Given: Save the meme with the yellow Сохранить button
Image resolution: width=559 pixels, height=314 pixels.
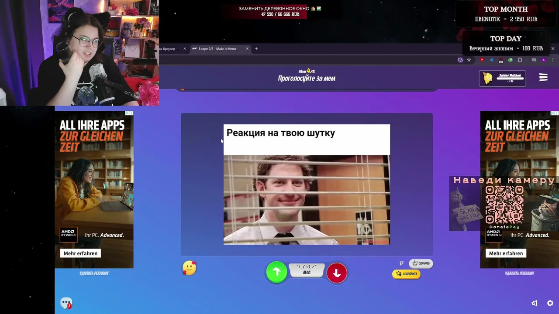Looking at the screenshot, I should (x=407, y=274).
